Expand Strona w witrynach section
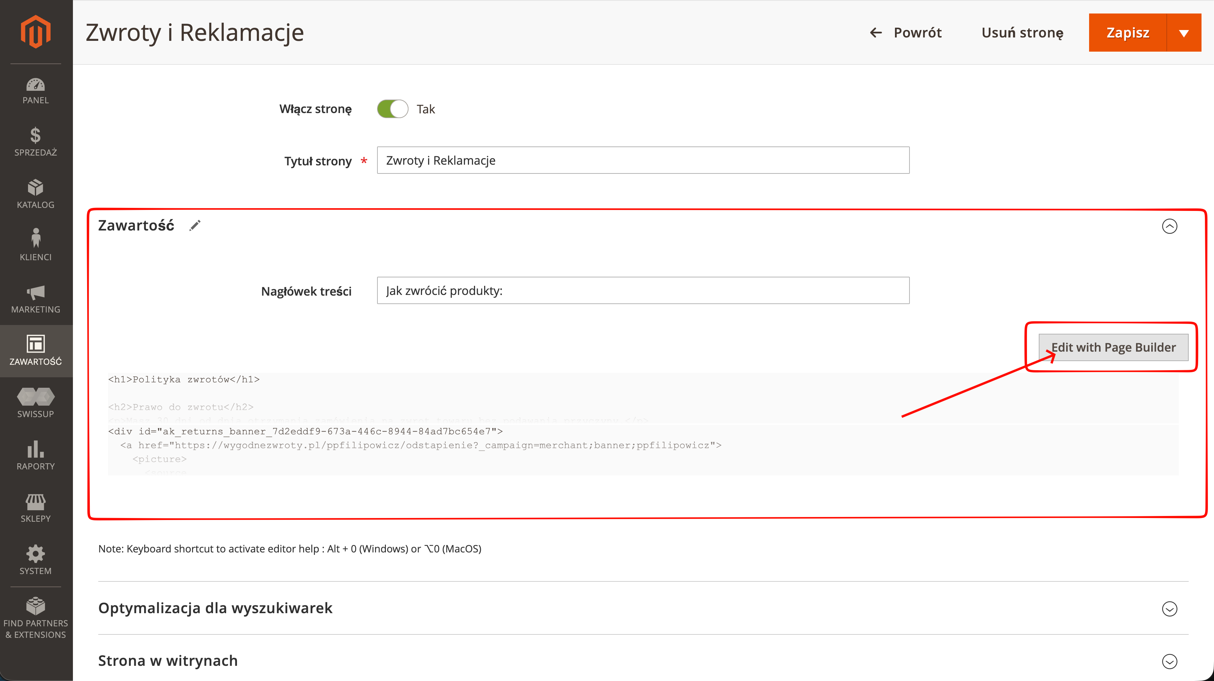Screen dimensions: 1214x681 coord(1169,661)
